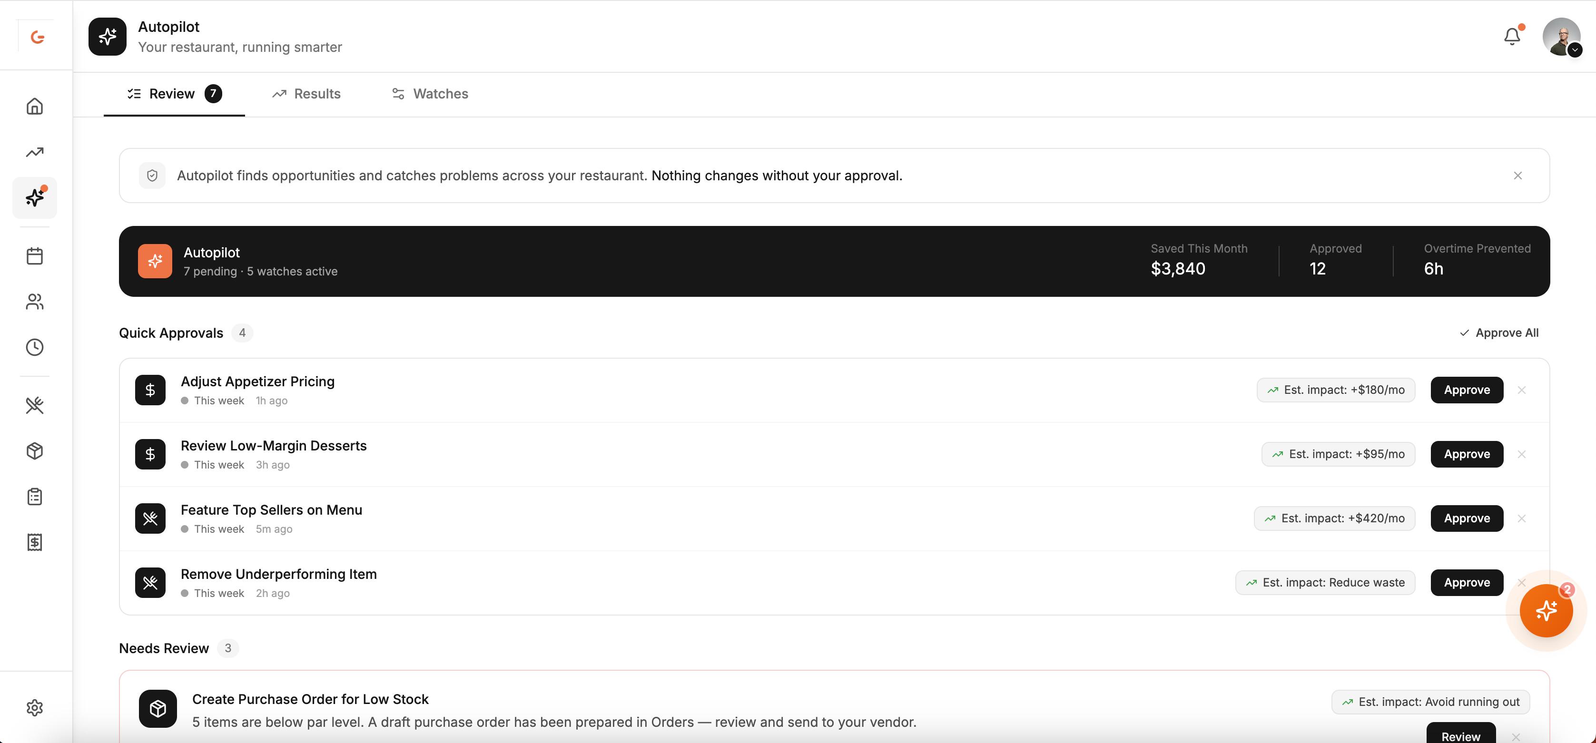Dismiss the Autopilot info banner
Screen dimensions: 1596x743
1518,176
